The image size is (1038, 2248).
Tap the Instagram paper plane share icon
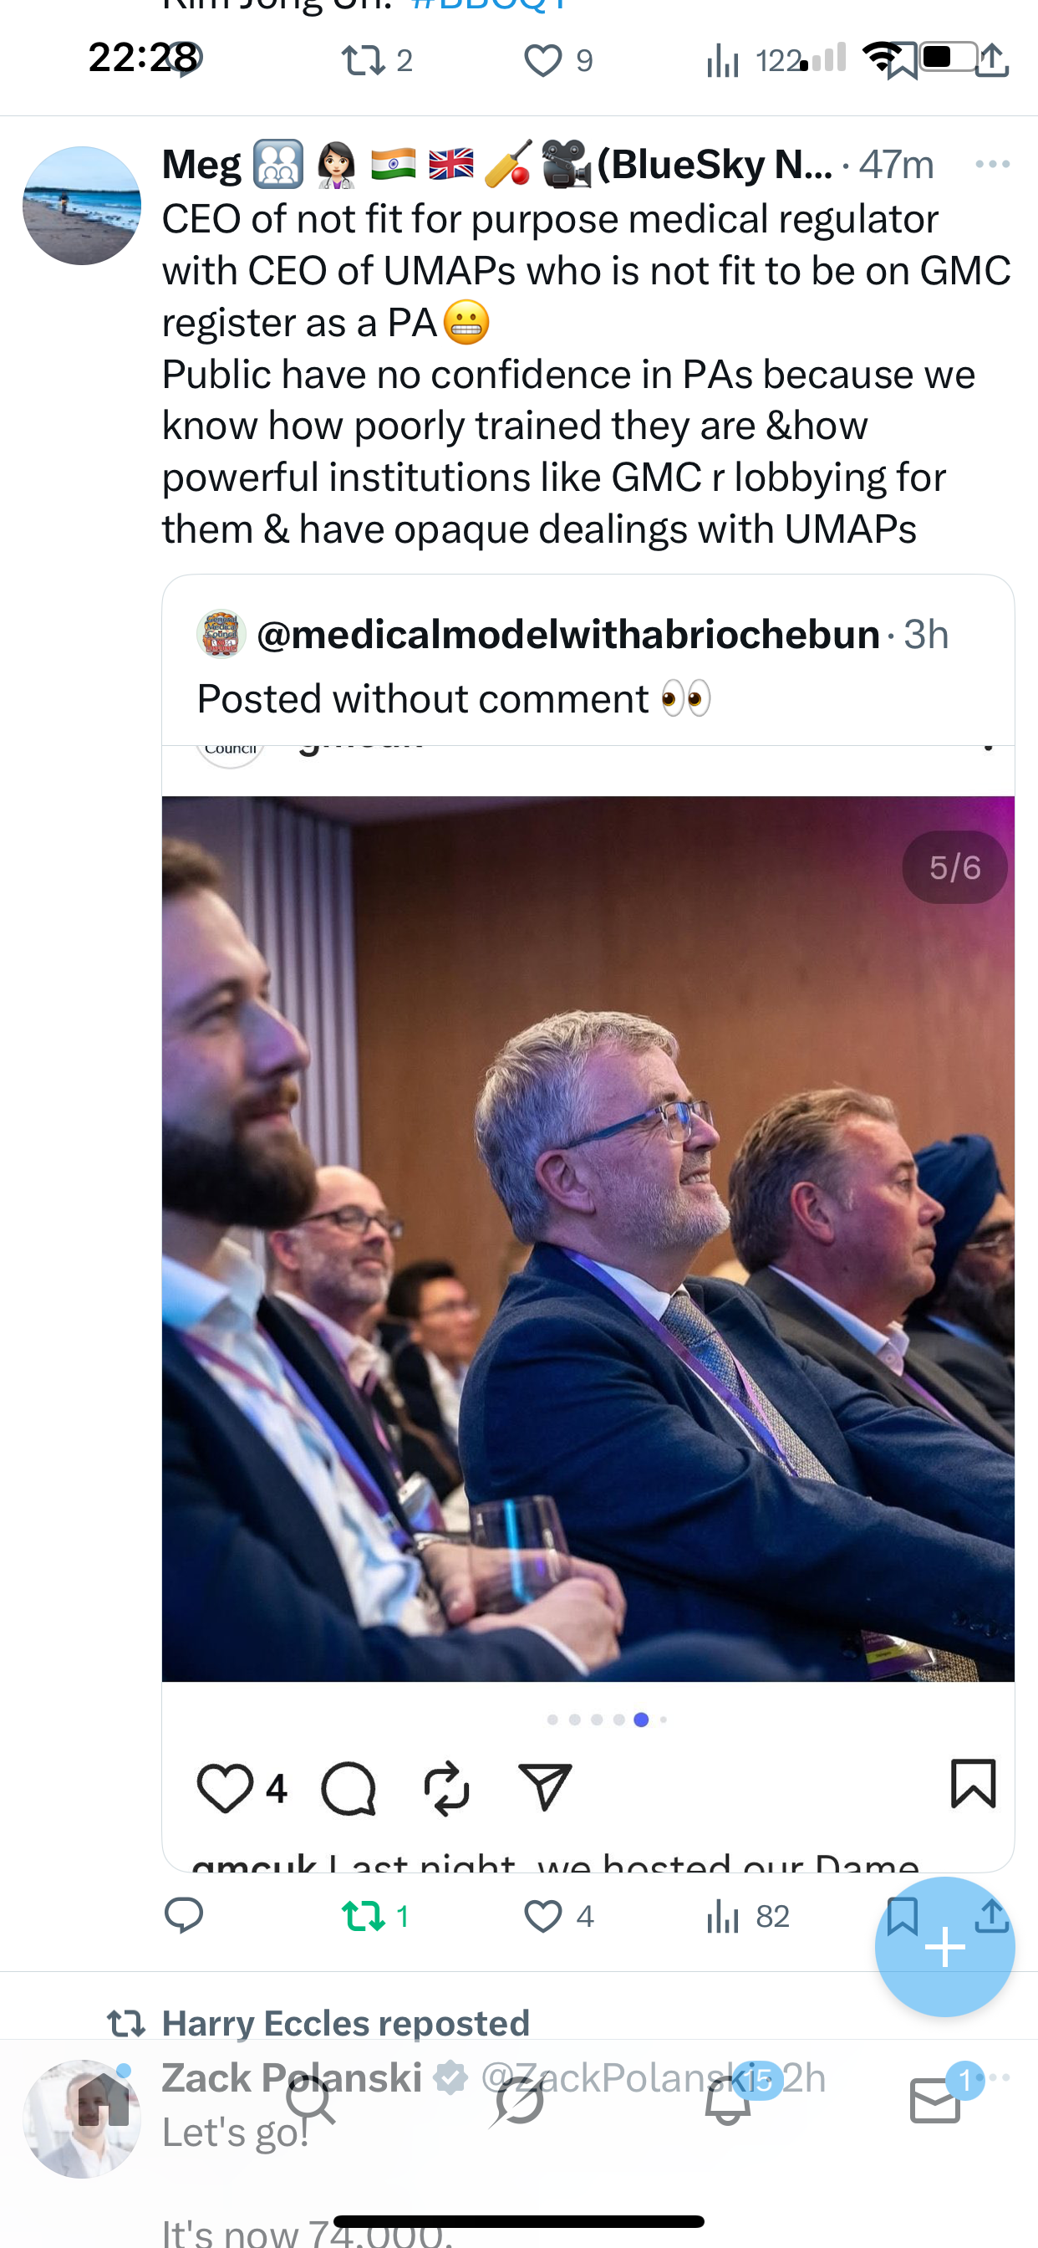tap(544, 1786)
